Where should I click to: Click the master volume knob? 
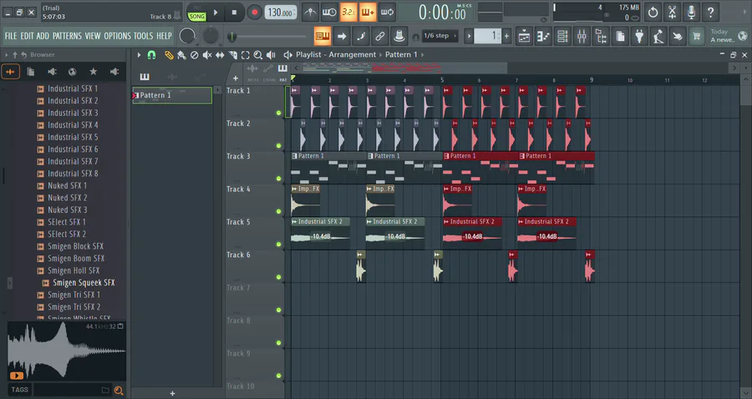(x=187, y=36)
